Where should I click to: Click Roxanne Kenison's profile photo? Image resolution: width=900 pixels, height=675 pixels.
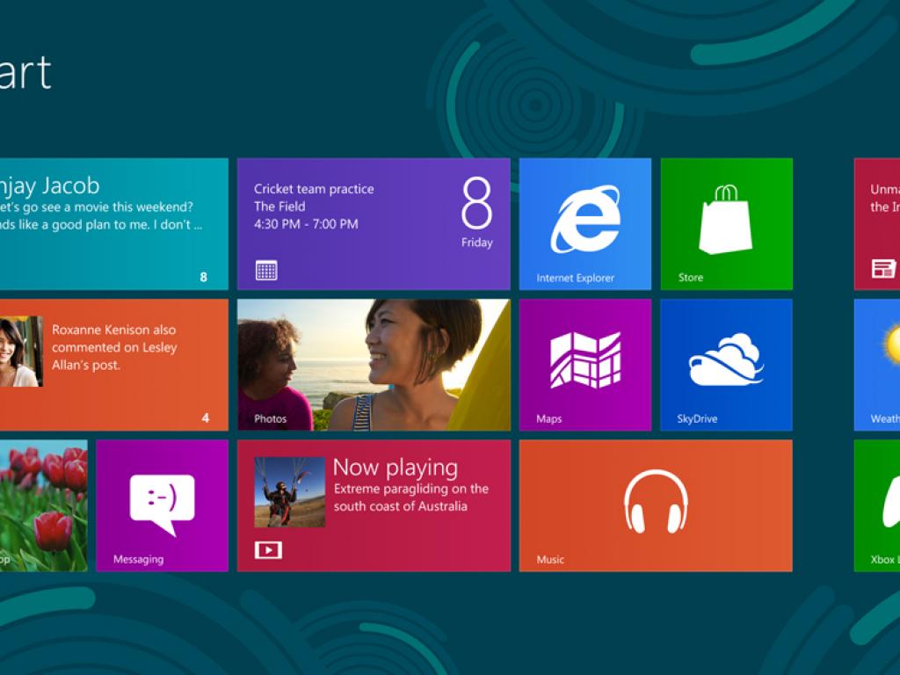tap(21, 352)
